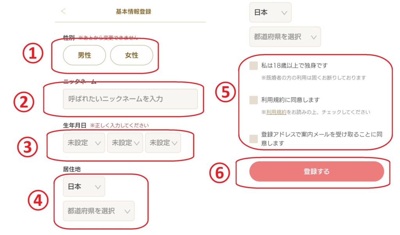This screenshot has width=400, height=235.
Task: Select the 男性 gender option
Action: (x=84, y=55)
